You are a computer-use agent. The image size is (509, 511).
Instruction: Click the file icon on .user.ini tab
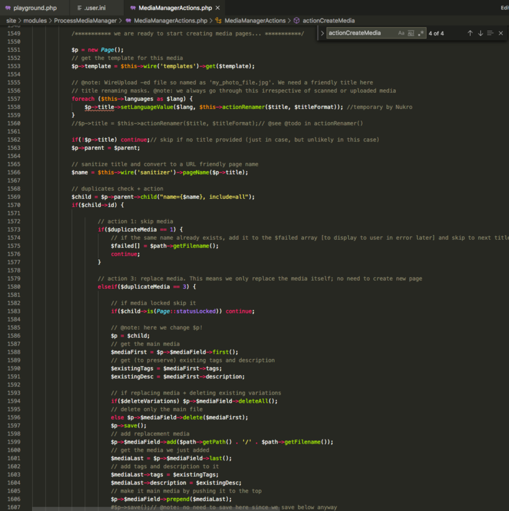(79, 7)
